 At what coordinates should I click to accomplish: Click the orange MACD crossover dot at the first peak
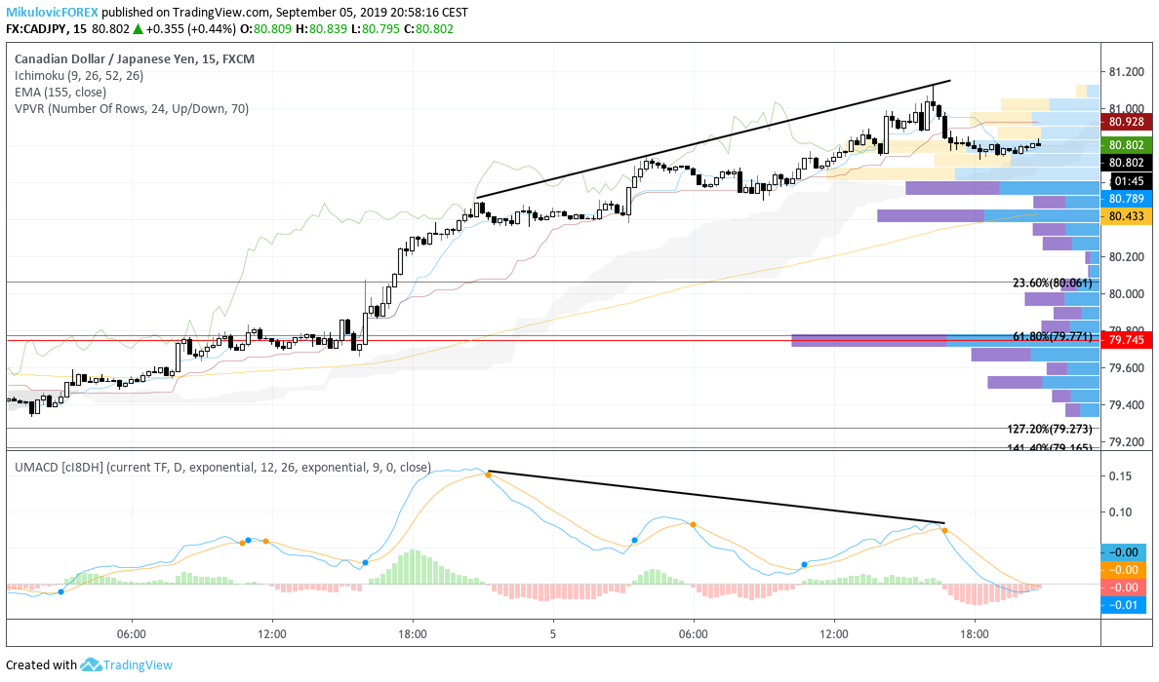(x=489, y=474)
